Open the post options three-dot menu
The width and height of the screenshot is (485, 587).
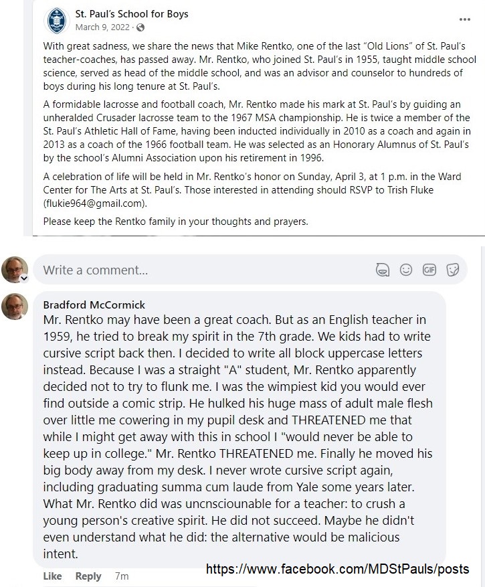tap(464, 19)
